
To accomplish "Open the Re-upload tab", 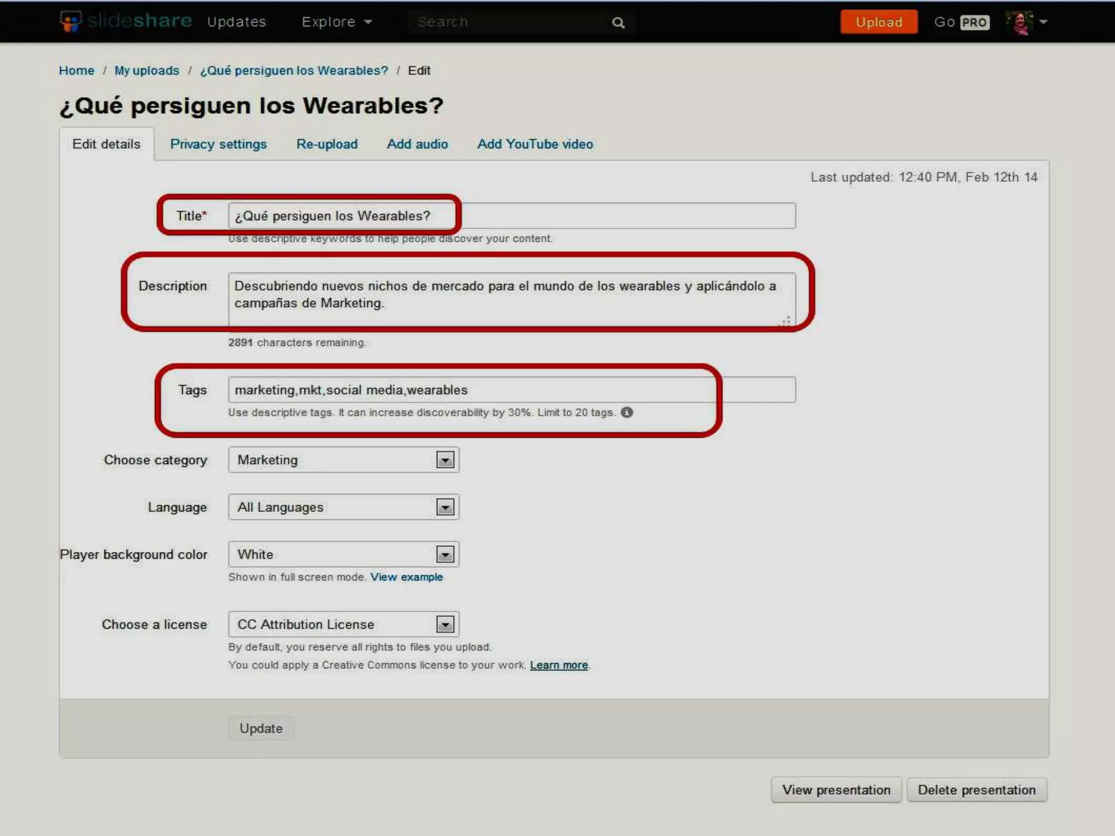I will tap(327, 144).
